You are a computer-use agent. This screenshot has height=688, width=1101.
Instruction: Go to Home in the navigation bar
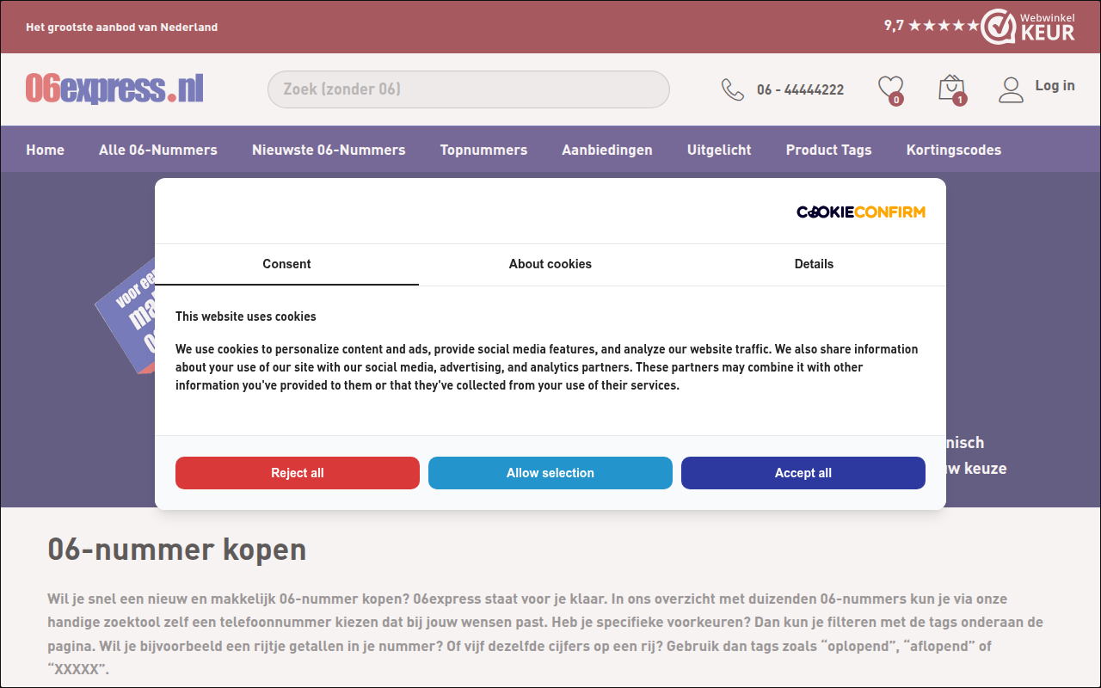click(x=45, y=150)
